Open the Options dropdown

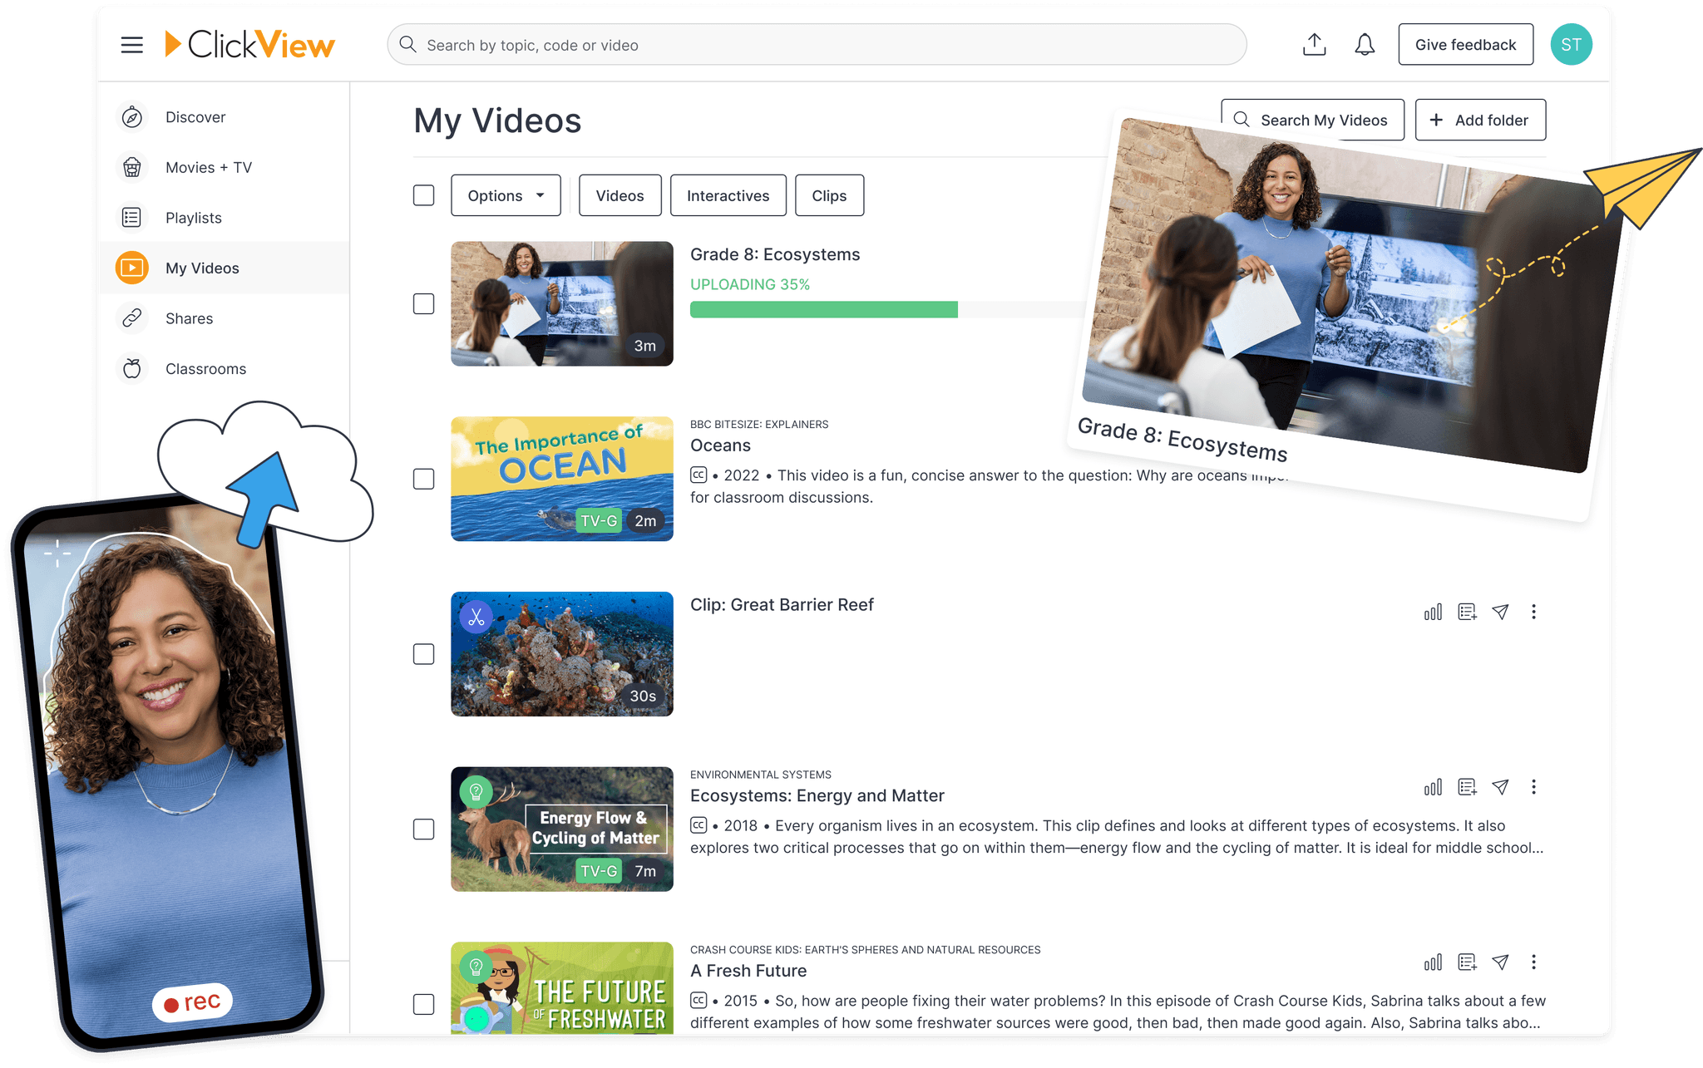(506, 194)
